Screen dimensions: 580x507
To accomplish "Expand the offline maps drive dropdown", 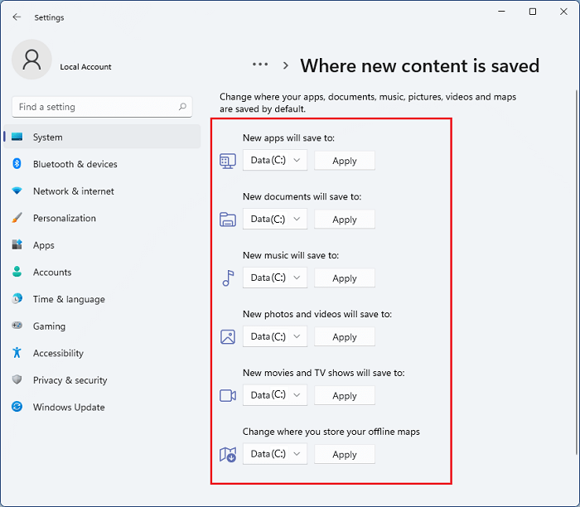I will tap(275, 454).
